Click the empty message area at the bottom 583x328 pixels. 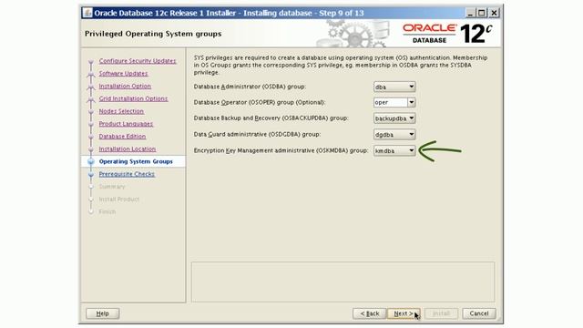point(343,282)
